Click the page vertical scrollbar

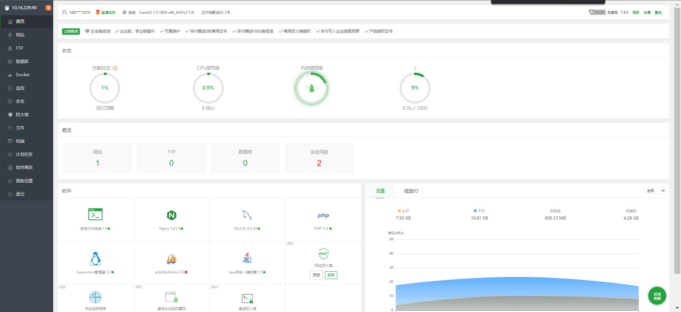(677, 140)
